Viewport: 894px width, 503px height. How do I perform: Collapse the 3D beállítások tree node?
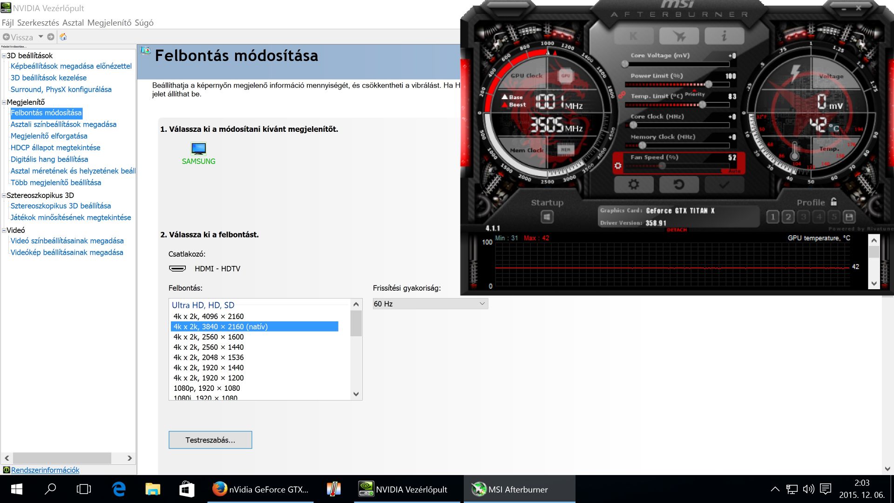[4, 55]
